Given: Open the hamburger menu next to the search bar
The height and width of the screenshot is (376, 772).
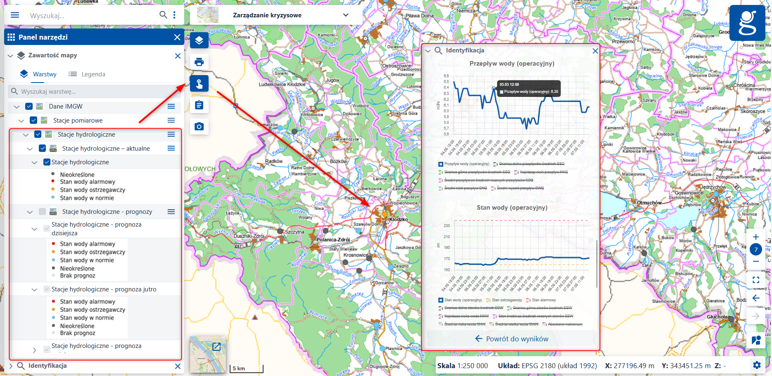Looking at the screenshot, I should [14, 14].
